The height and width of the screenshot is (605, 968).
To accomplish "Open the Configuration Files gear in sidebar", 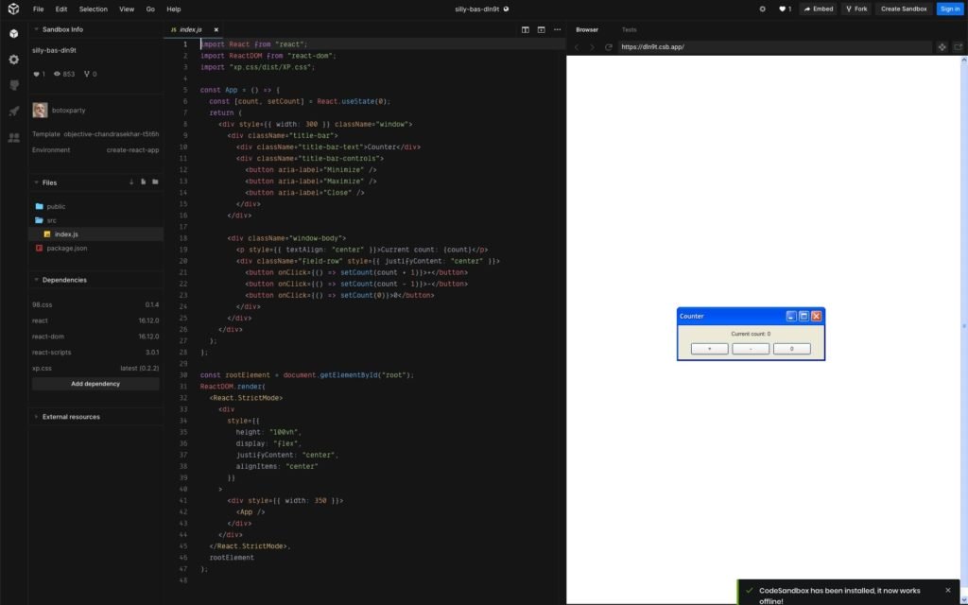I will point(13,59).
